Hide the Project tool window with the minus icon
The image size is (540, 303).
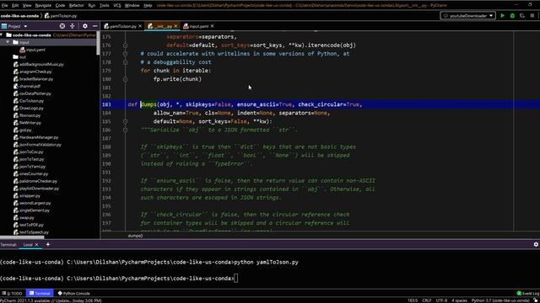pos(94,26)
